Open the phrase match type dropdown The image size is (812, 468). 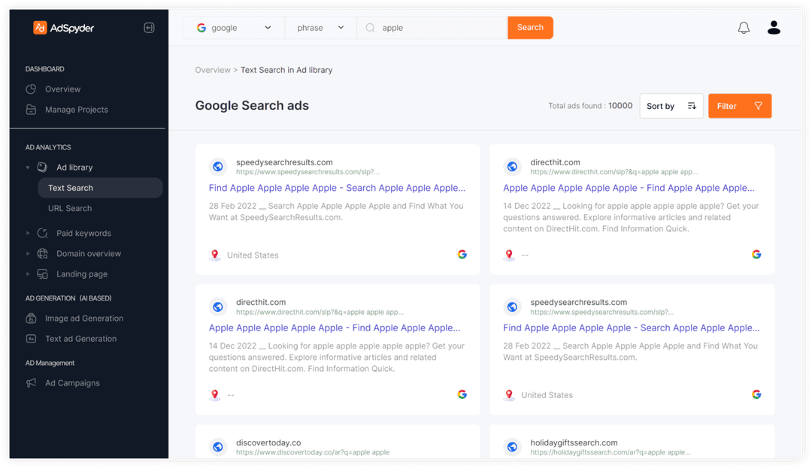[320, 26]
